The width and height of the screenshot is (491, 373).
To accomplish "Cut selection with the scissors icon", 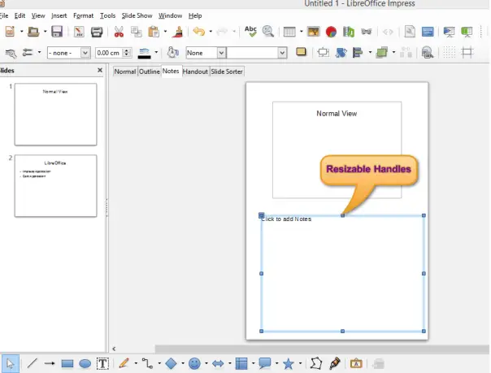I will [x=119, y=32].
